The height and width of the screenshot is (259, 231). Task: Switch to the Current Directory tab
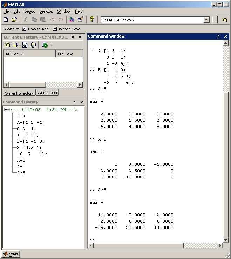[19, 93]
